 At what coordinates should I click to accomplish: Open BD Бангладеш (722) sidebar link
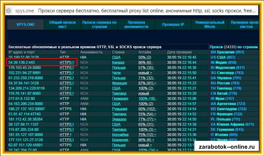click(229, 109)
